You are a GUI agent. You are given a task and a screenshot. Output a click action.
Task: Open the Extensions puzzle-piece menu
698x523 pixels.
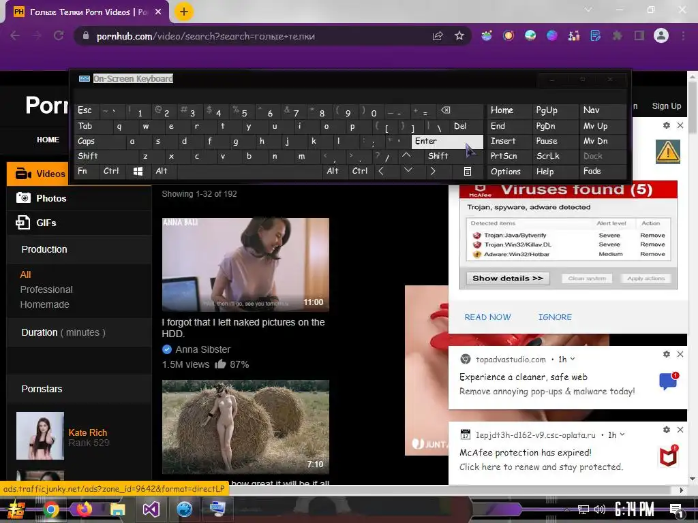click(617, 36)
